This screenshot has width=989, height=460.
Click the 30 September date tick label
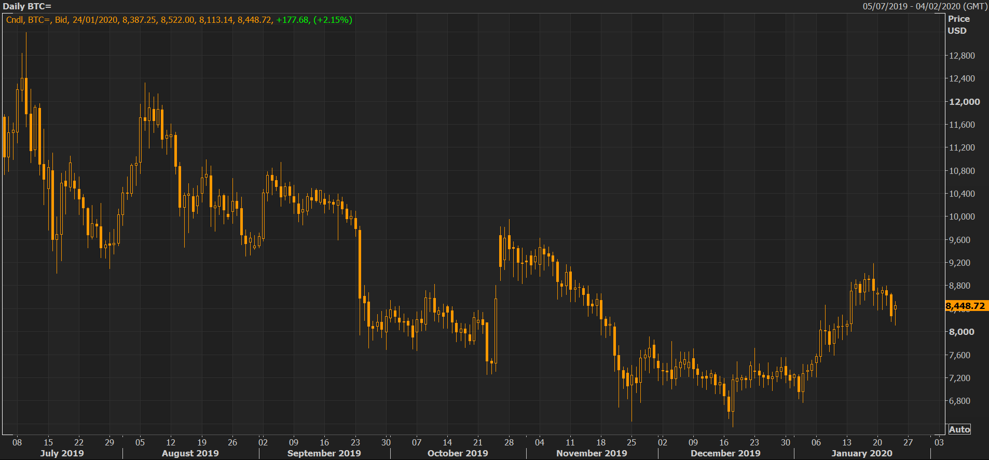pyautogui.click(x=386, y=442)
